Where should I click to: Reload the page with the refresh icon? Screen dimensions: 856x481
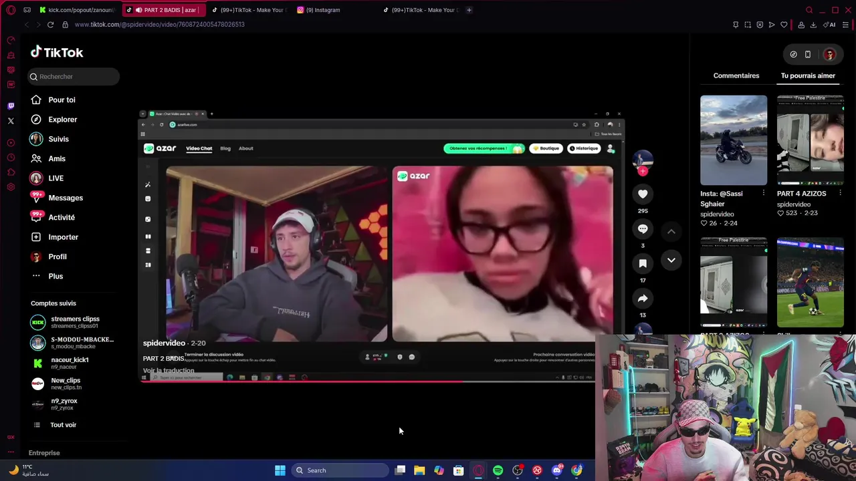coord(50,25)
